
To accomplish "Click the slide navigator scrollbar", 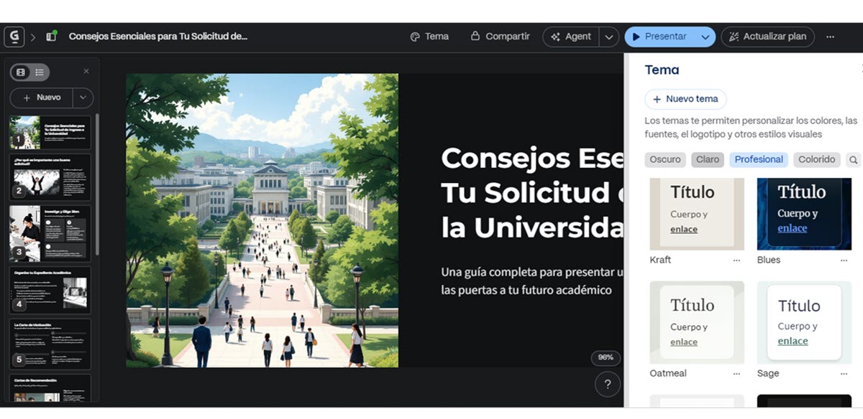I will [97, 185].
